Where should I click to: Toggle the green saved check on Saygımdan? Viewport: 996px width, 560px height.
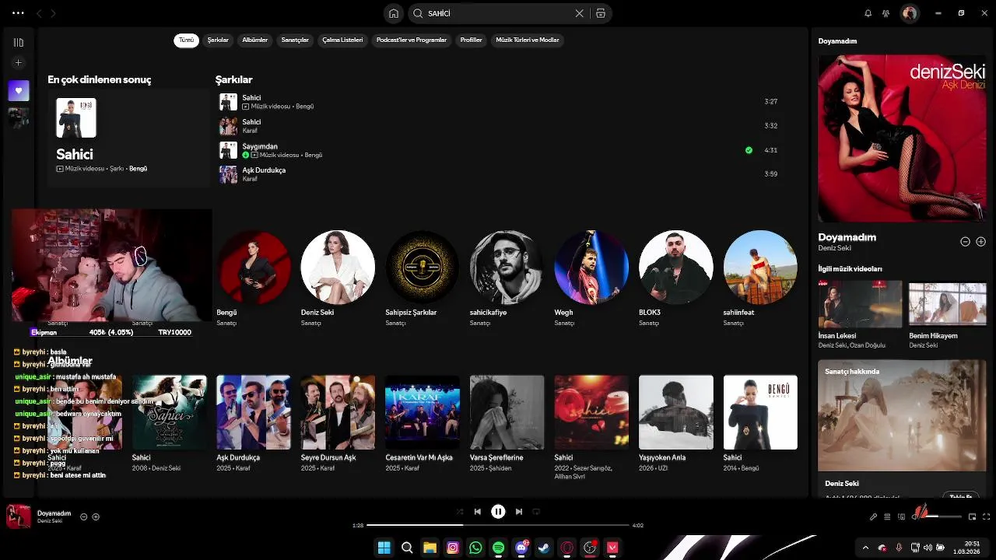click(749, 150)
